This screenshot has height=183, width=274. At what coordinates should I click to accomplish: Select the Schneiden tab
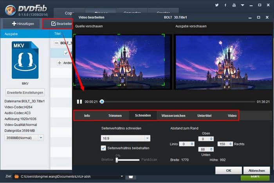click(x=143, y=116)
